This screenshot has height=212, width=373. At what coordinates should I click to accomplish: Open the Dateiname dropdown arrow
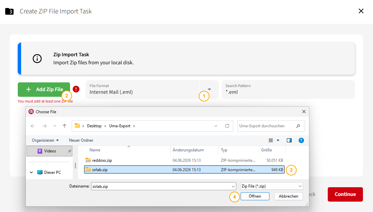[233, 186]
